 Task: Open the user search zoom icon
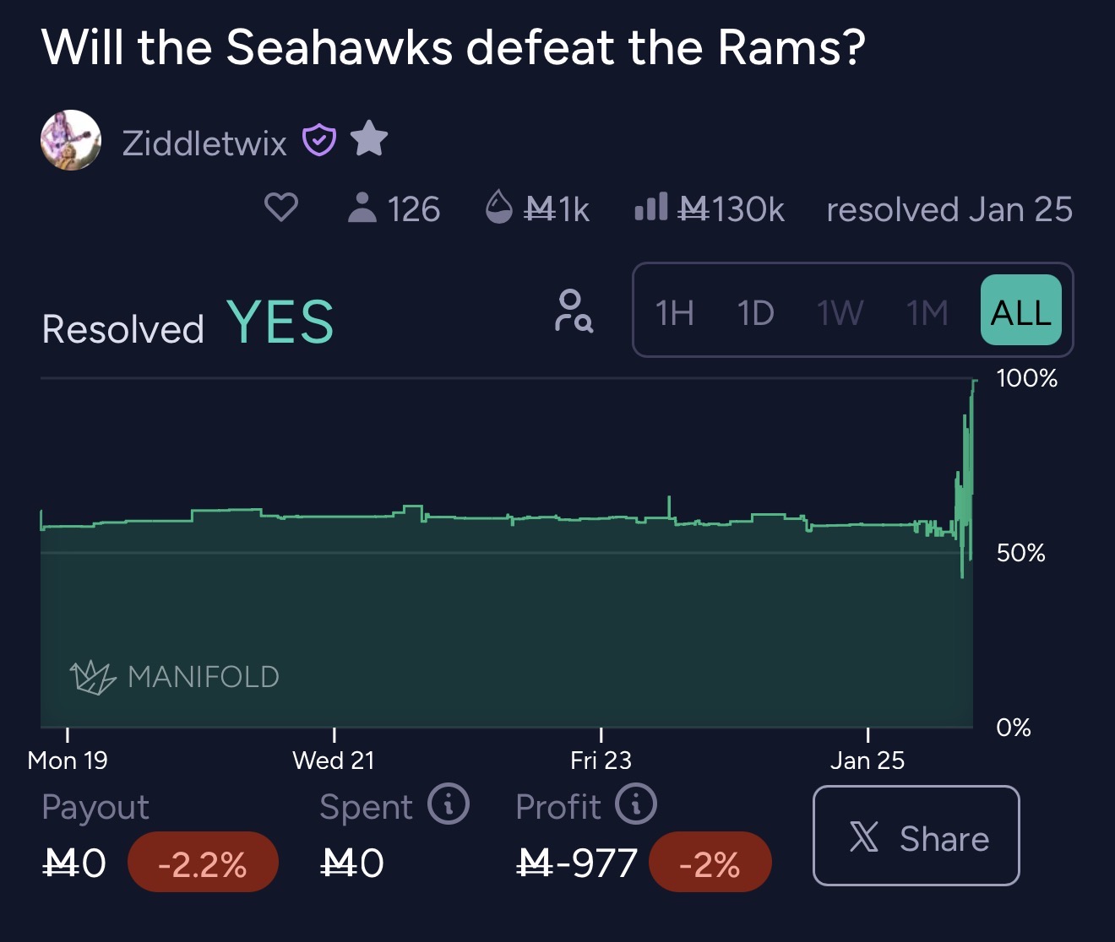(574, 311)
